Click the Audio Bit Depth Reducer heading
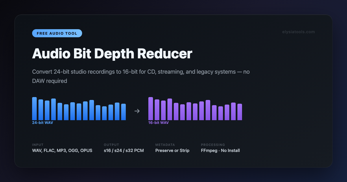This screenshot has width=347, height=182. coord(112,53)
